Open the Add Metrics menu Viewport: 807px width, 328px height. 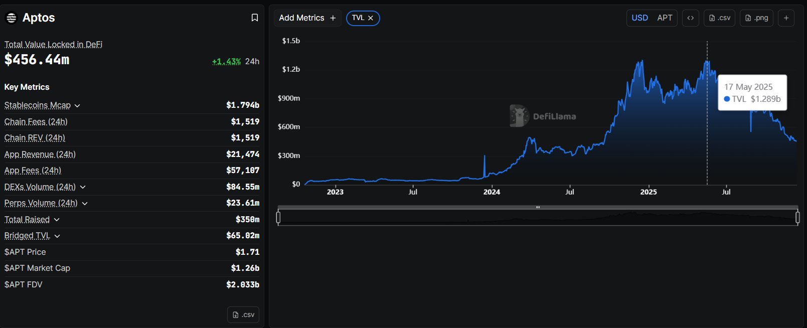click(x=307, y=18)
